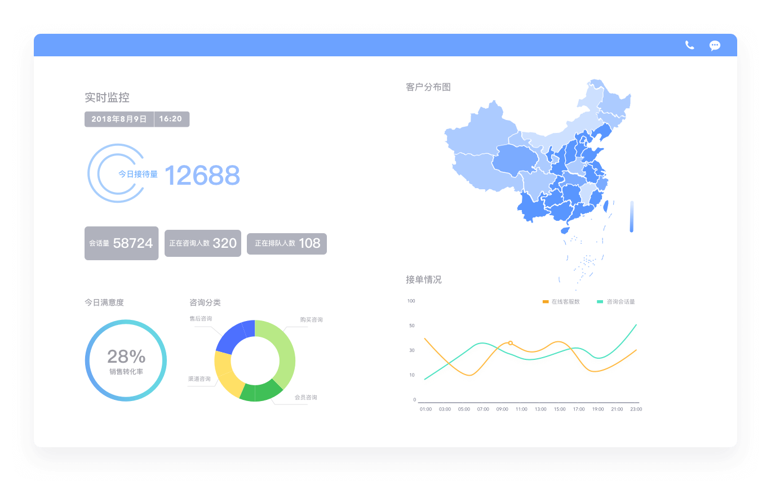Click the Hainan island on the map

pos(565,230)
